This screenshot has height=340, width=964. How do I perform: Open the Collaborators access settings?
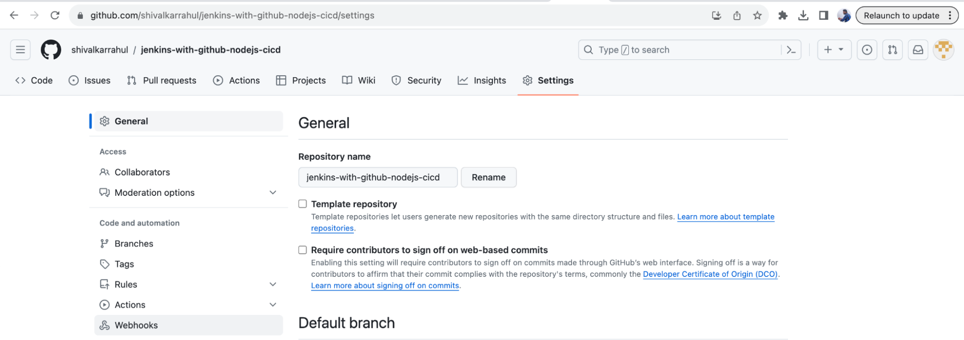tap(142, 172)
